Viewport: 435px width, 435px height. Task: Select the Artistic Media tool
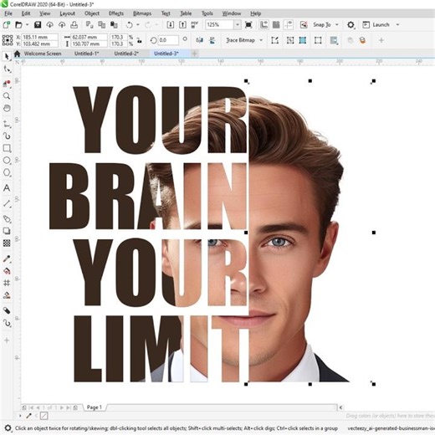[x=7, y=136]
